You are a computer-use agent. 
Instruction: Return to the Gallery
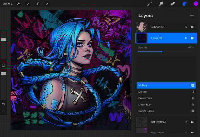tap(8, 4)
